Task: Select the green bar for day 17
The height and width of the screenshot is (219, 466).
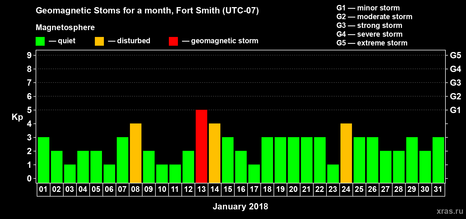Action: [x=254, y=174]
